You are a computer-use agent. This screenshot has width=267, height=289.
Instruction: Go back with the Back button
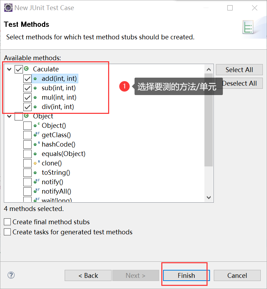(x=88, y=275)
